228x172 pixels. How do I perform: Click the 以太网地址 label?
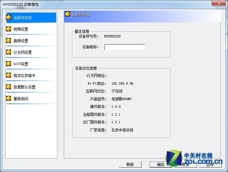[97, 76]
